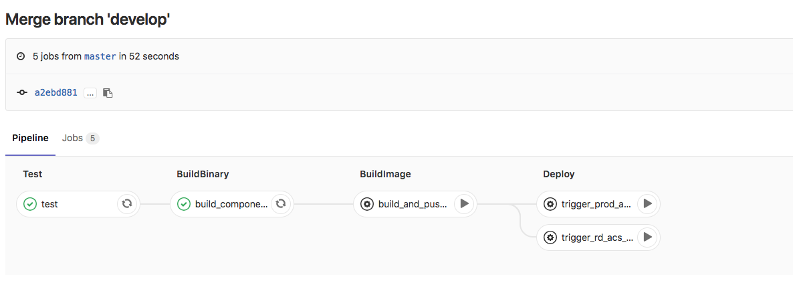Click the build_and_push manual status gear icon
This screenshot has height=281, width=793.
coord(367,204)
